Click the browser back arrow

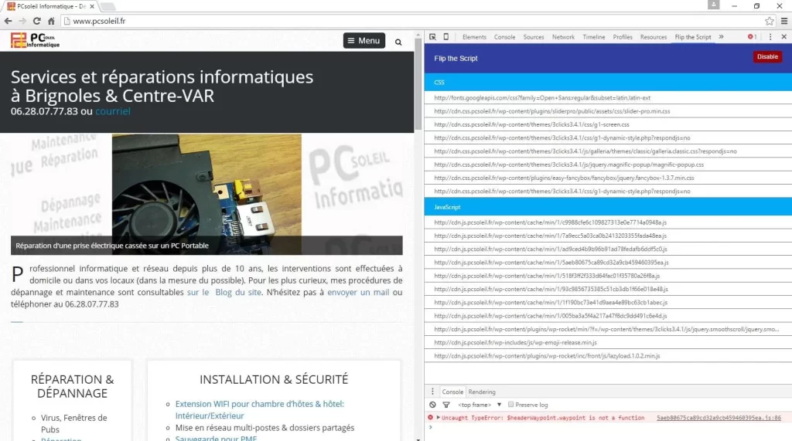pos(8,21)
